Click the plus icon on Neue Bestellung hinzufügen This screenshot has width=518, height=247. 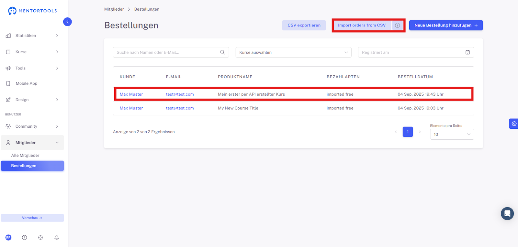click(x=476, y=25)
